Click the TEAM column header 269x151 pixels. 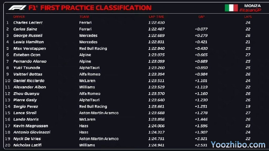click(84, 17)
